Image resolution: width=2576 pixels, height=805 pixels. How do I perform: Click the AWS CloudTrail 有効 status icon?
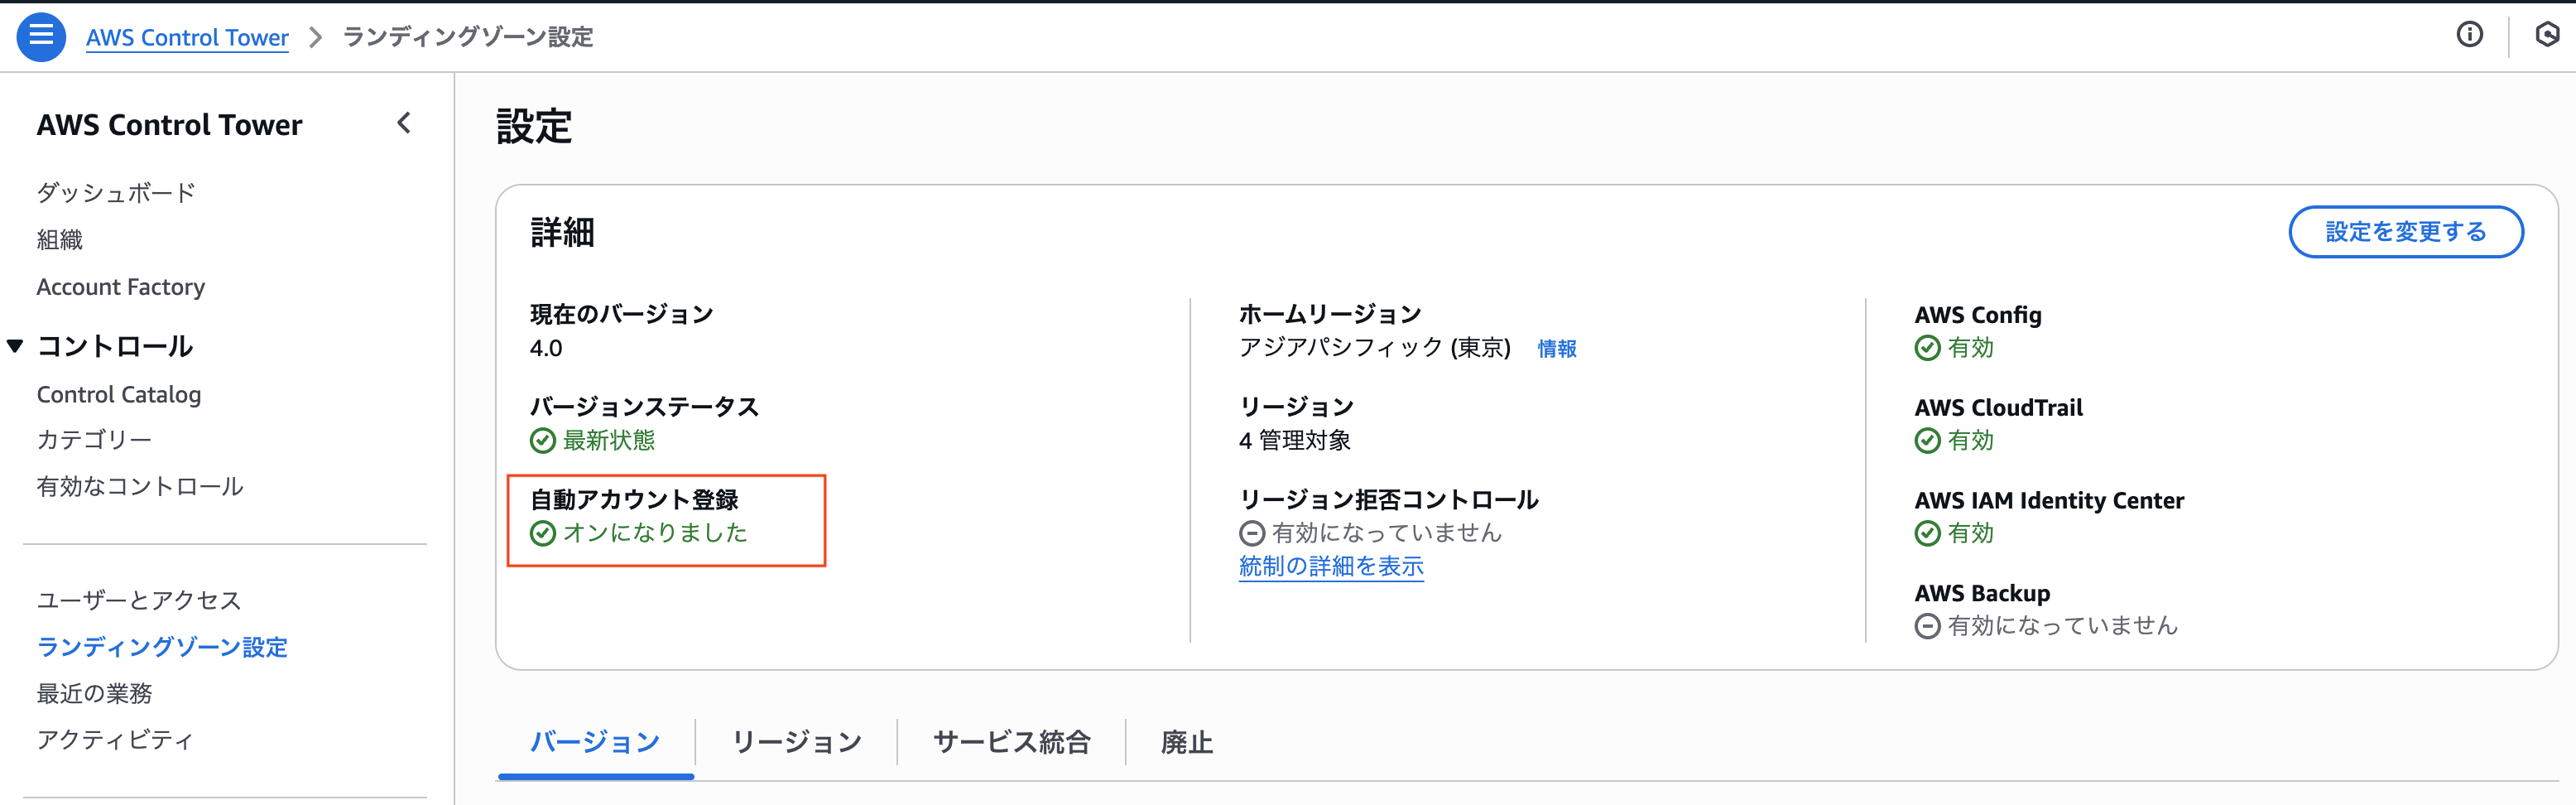tap(1928, 440)
